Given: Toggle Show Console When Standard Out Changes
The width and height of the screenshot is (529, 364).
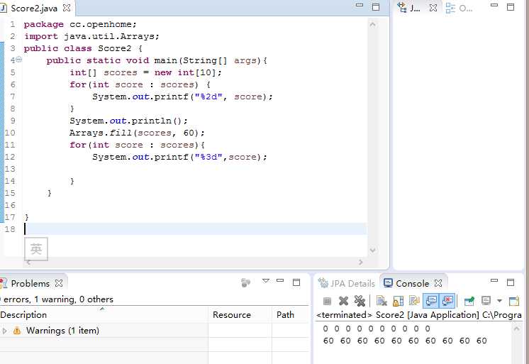Looking at the screenshot, I should coord(431,301).
